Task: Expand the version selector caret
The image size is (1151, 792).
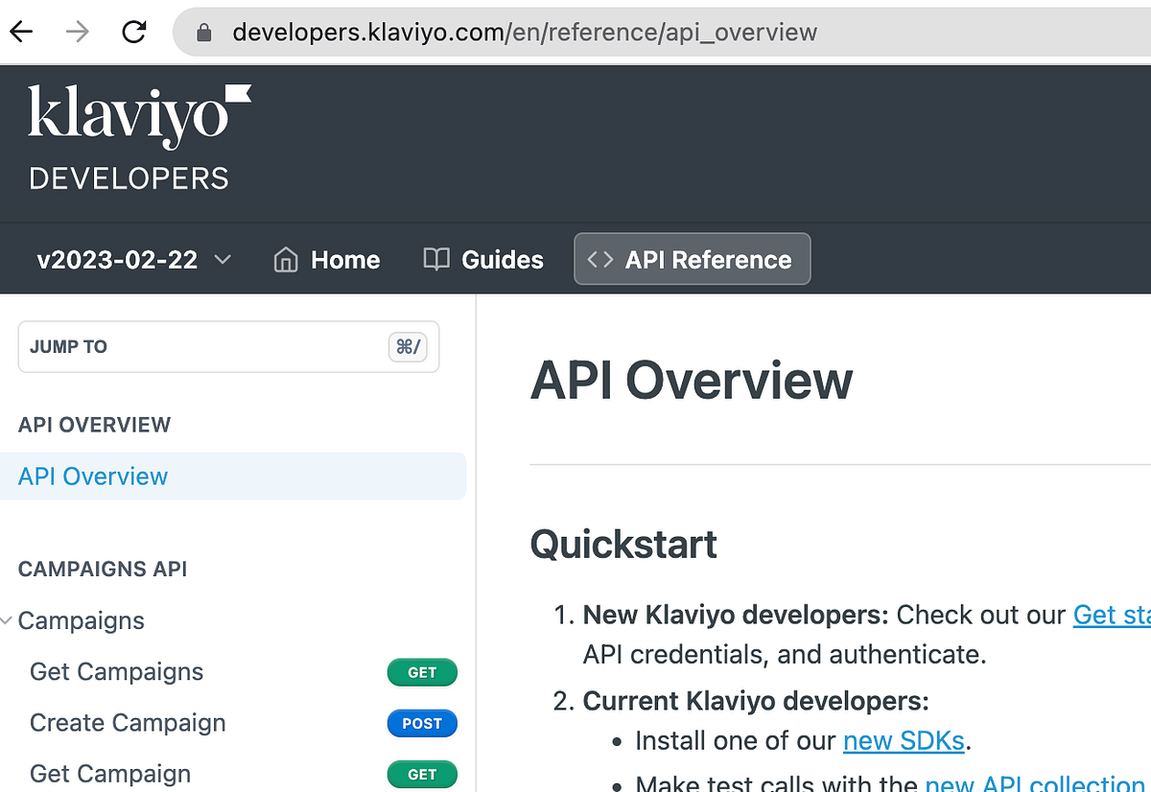Action: [x=223, y=259]
